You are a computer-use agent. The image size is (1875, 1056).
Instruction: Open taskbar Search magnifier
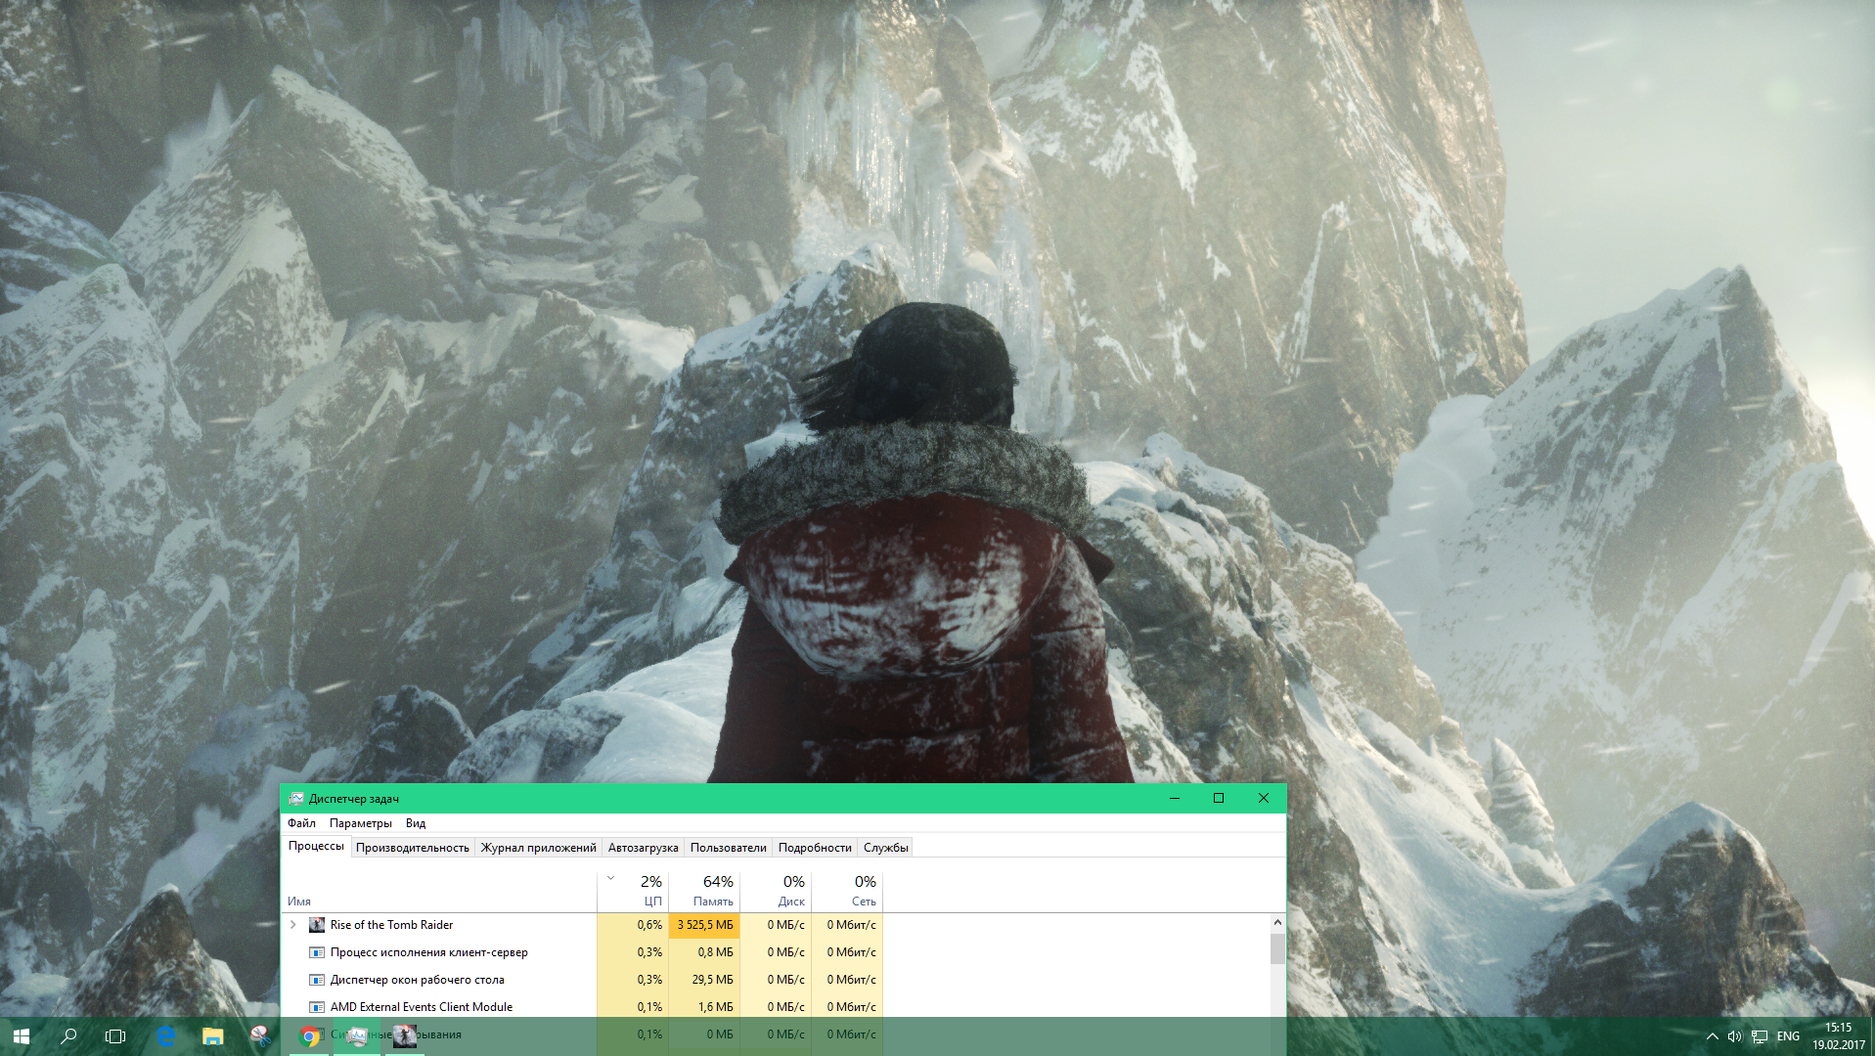[x=68, y=1036]
